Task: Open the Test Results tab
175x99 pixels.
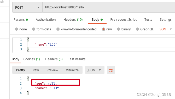Action: pyautogui.click(x=77, y=59)
